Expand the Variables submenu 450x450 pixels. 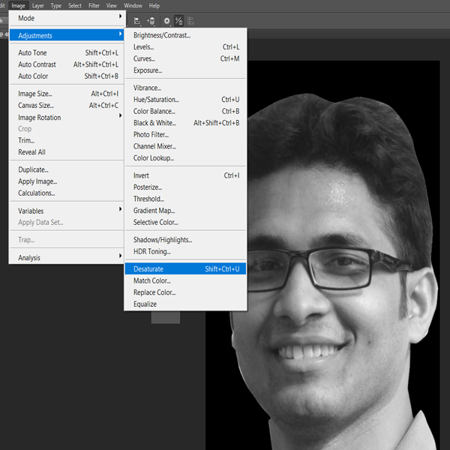tap(67, 211)
